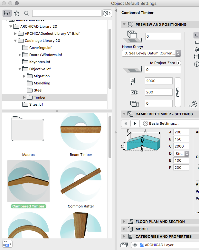Screen dimensions: 199x250
Task: Click the layer stack icon
Action: pos(124,245)
